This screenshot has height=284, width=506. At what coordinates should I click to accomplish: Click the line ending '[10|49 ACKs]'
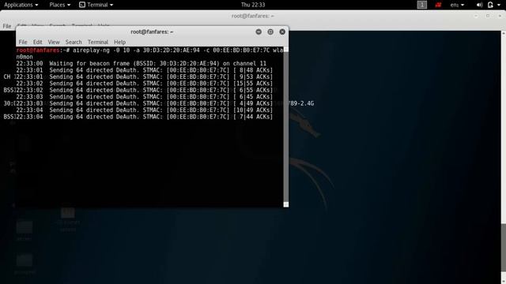pyautogui.click(x=144, y=110)
